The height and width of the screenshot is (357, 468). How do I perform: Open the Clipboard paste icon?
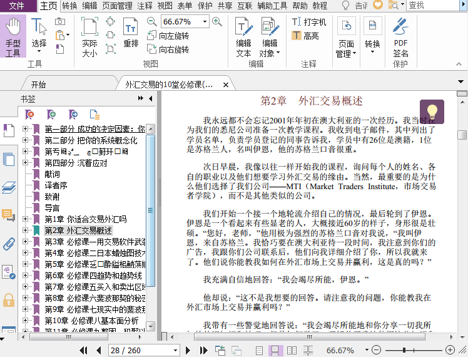tap(61, 35)
